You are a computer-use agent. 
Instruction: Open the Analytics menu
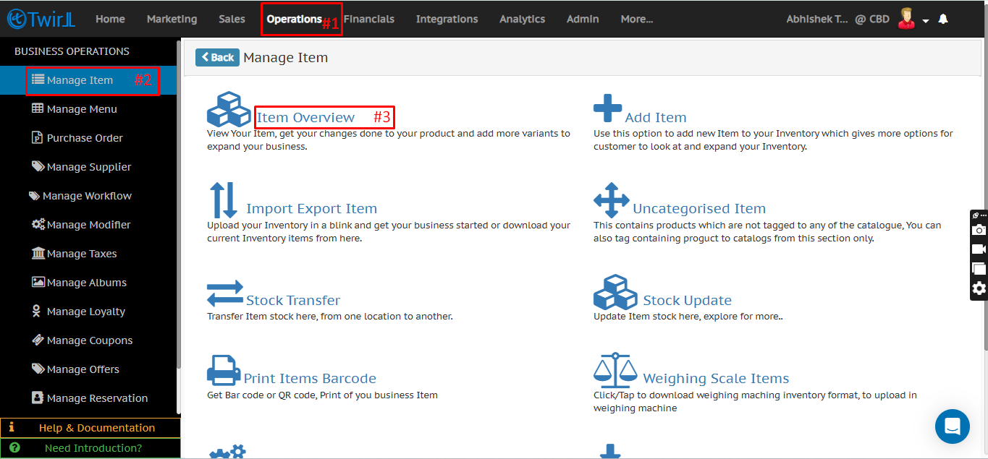click(522, 20)
